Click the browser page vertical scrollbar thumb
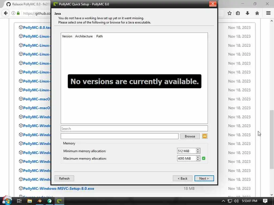The height and width of the screenshot is (205, 274). tap(272, 139)
